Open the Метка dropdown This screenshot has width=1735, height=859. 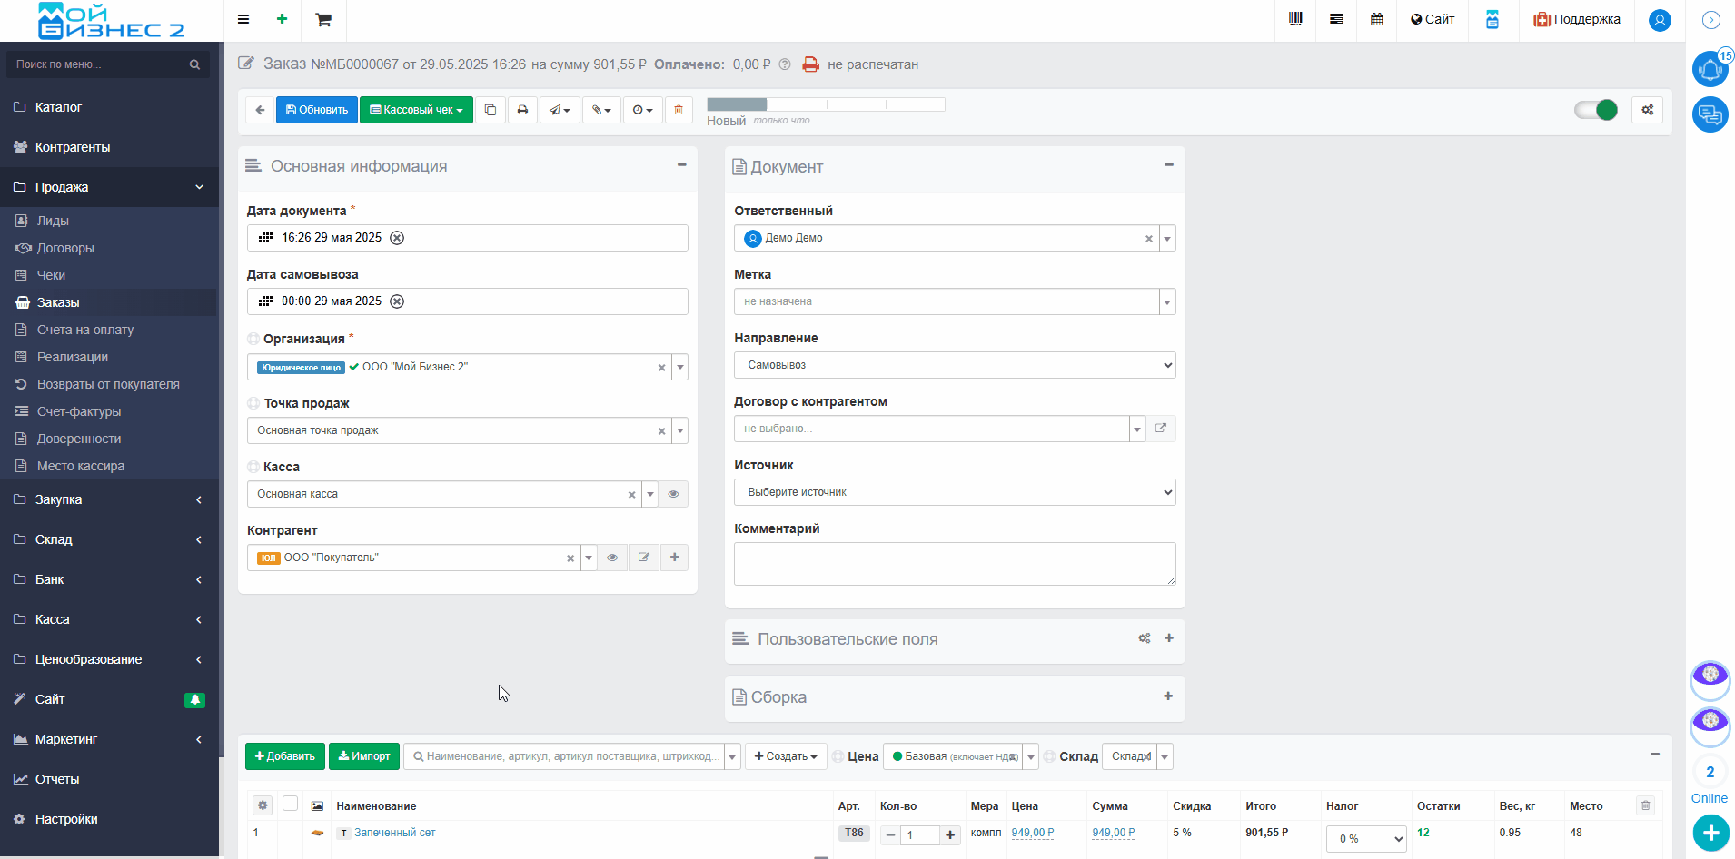tap(1167, 302)
